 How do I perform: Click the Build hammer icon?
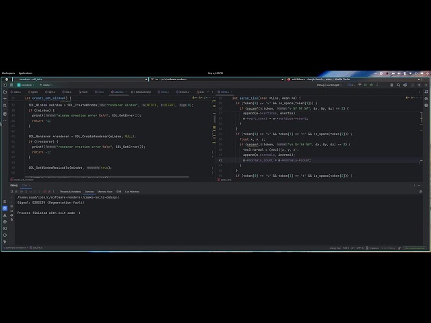tap(360, 85)
